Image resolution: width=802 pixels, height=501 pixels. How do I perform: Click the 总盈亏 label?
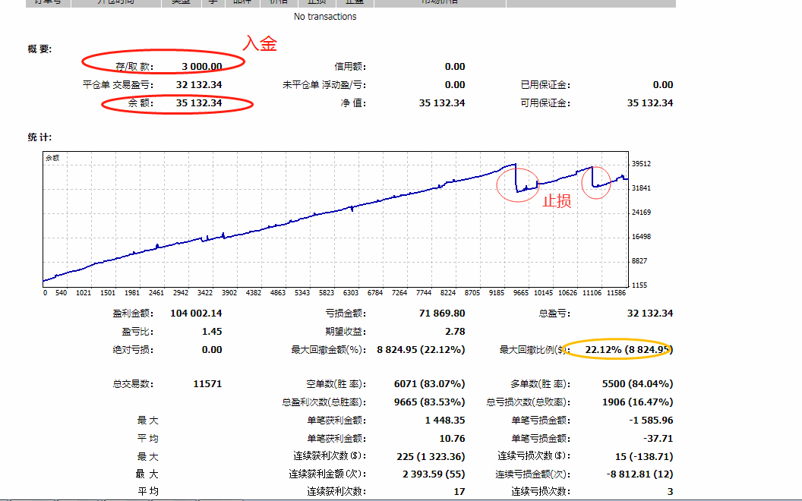pos(554,314)
